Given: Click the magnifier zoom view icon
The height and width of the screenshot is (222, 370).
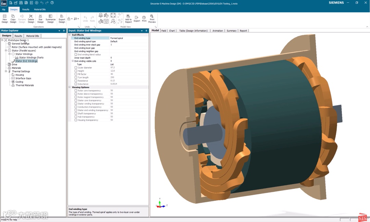Looking at the screenshot, I should 113,21.
